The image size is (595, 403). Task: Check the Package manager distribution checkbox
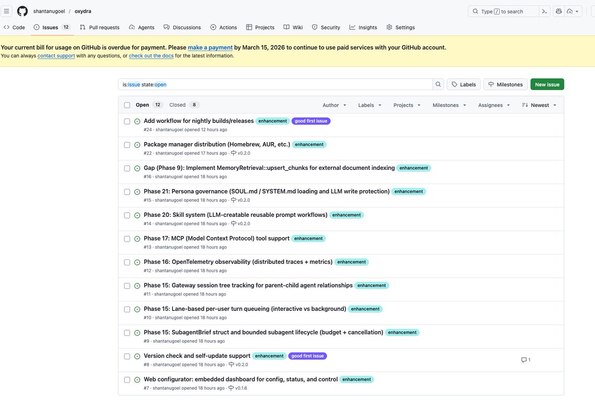[x=127, y=145]
